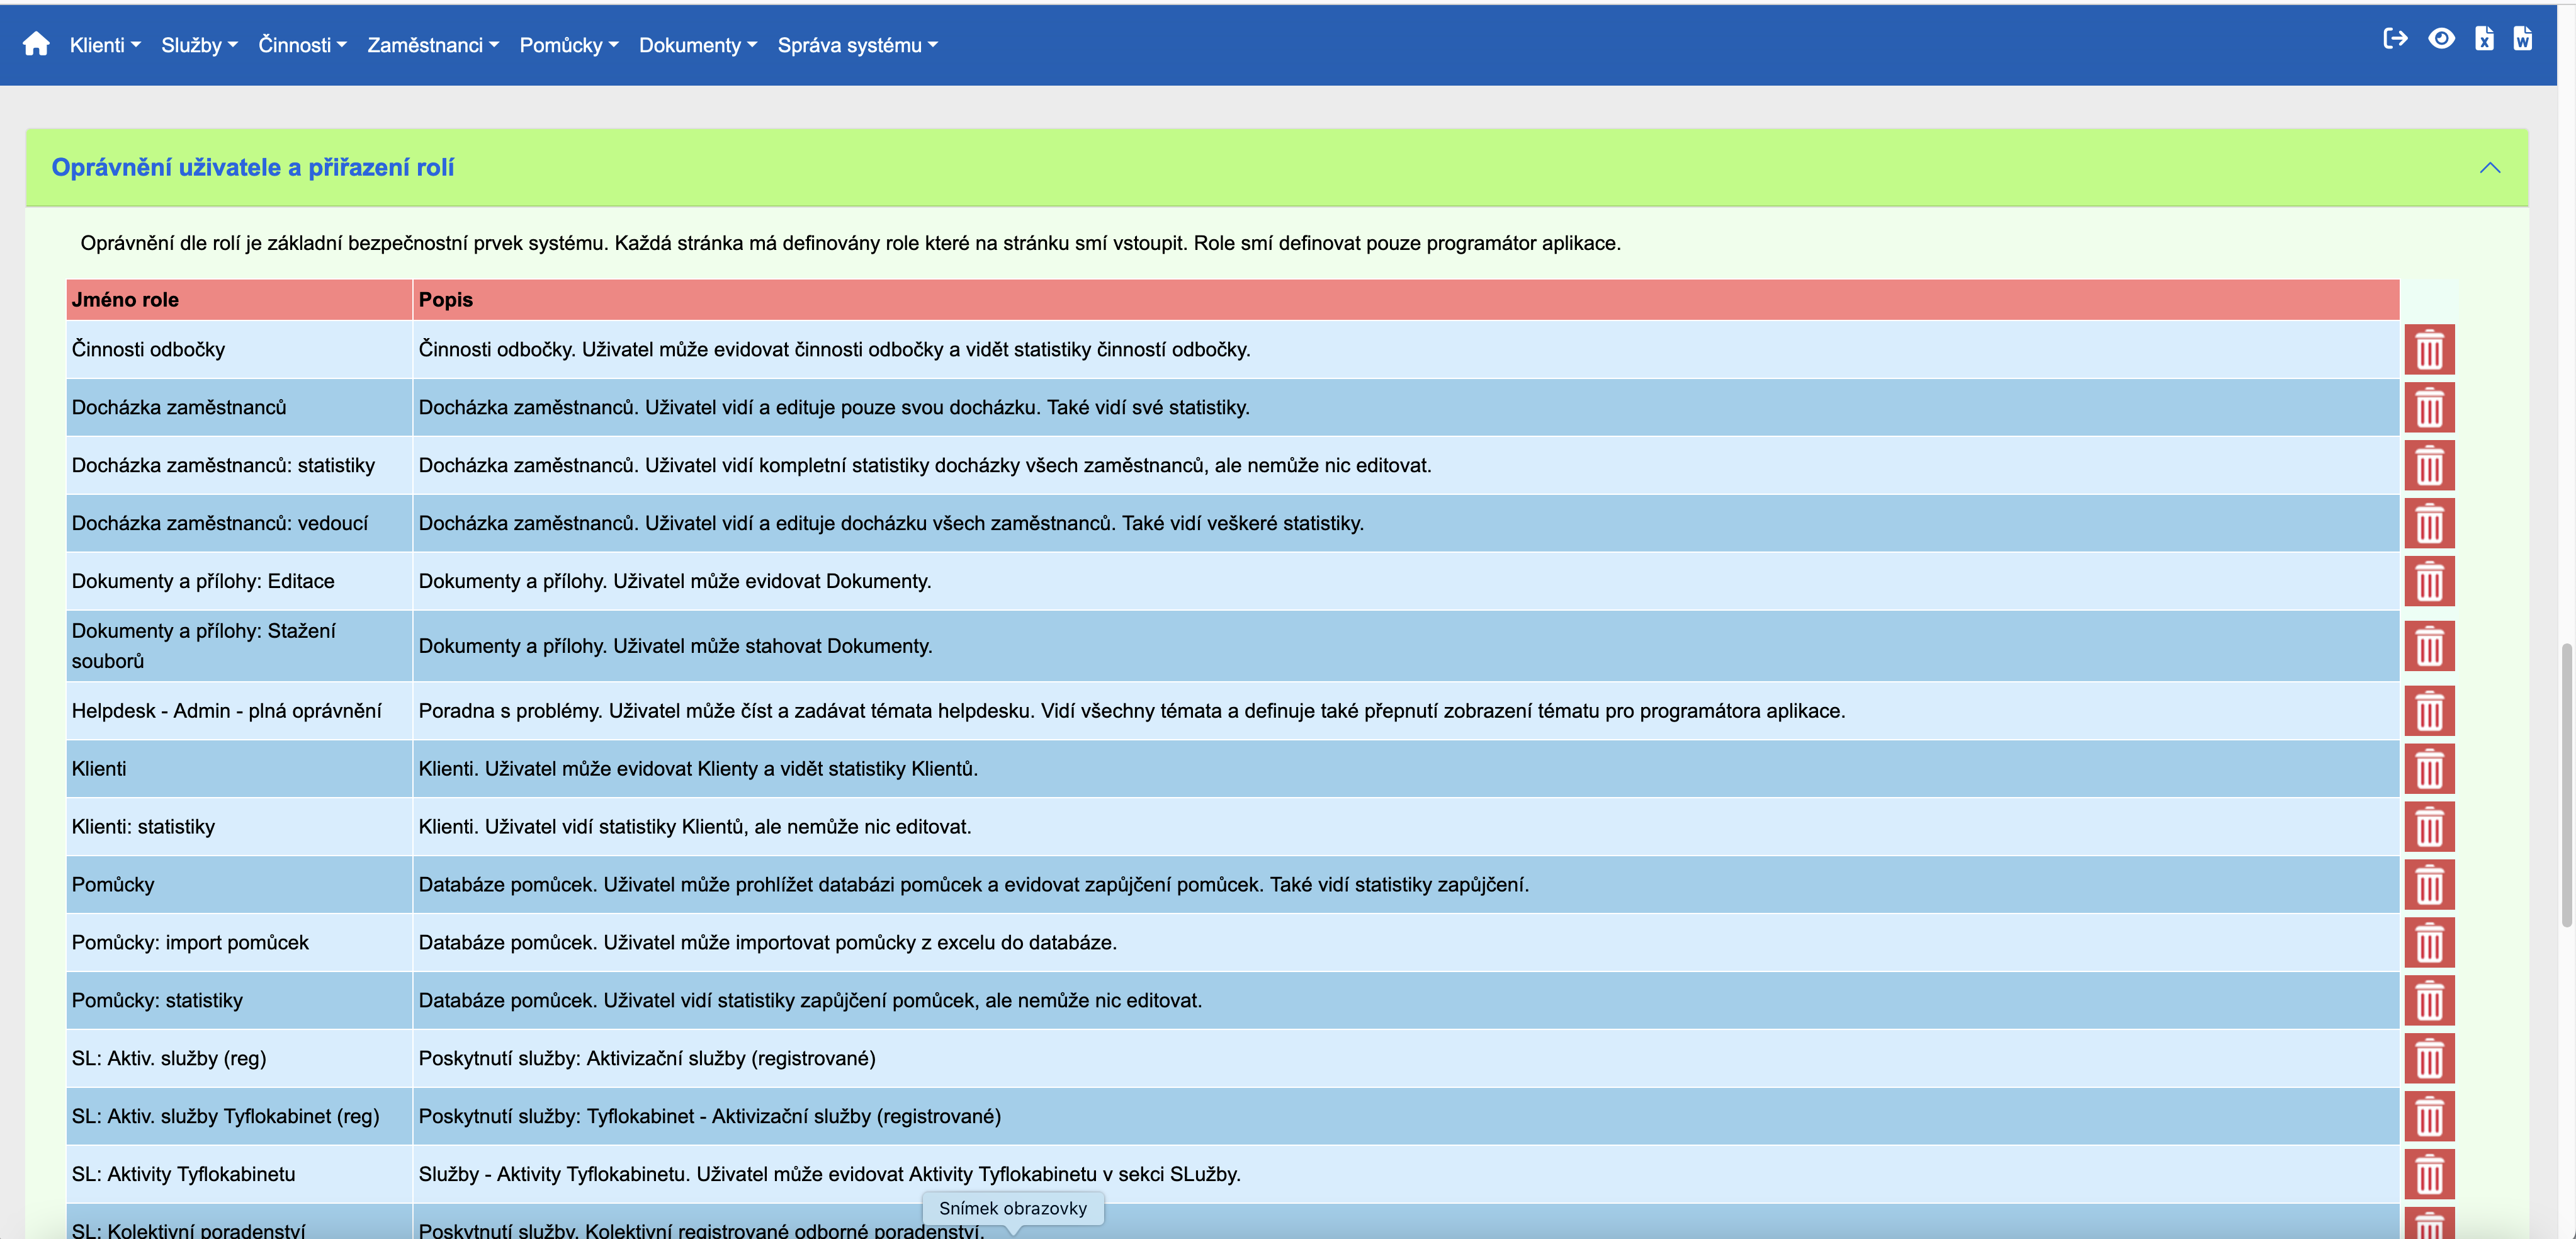Trash the SL: Aktiv. služby (reg) role
This screenshot has width=2576, height=1239.
click(2429, 1059)
